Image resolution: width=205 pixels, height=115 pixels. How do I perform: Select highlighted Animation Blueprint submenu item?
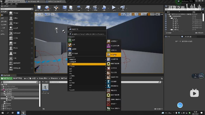pos(114,55)
